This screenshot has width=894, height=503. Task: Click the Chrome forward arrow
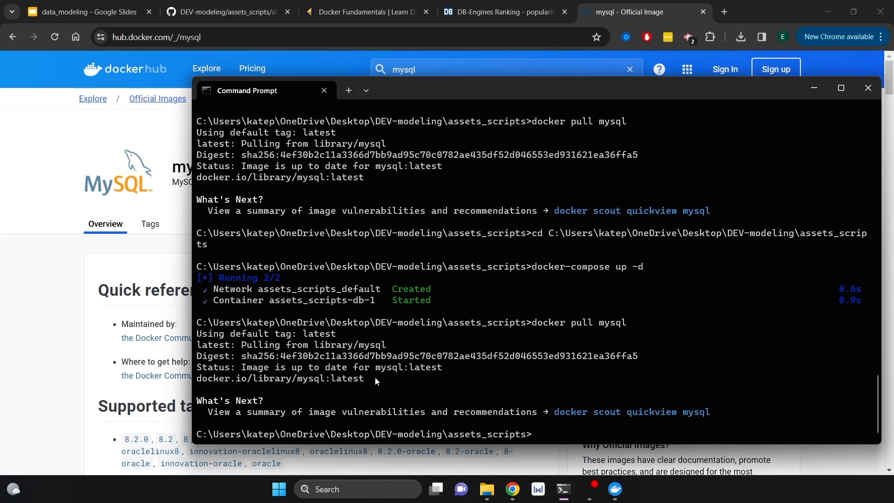tap(34, 37)
